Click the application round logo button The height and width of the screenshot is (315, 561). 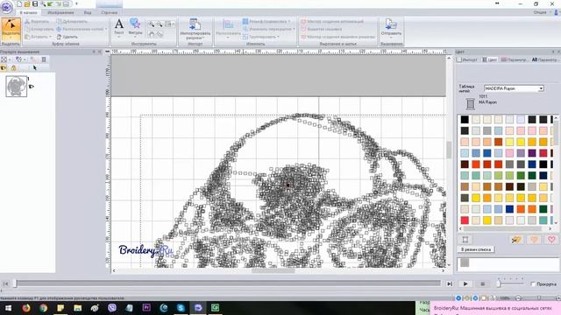(7, 7)
